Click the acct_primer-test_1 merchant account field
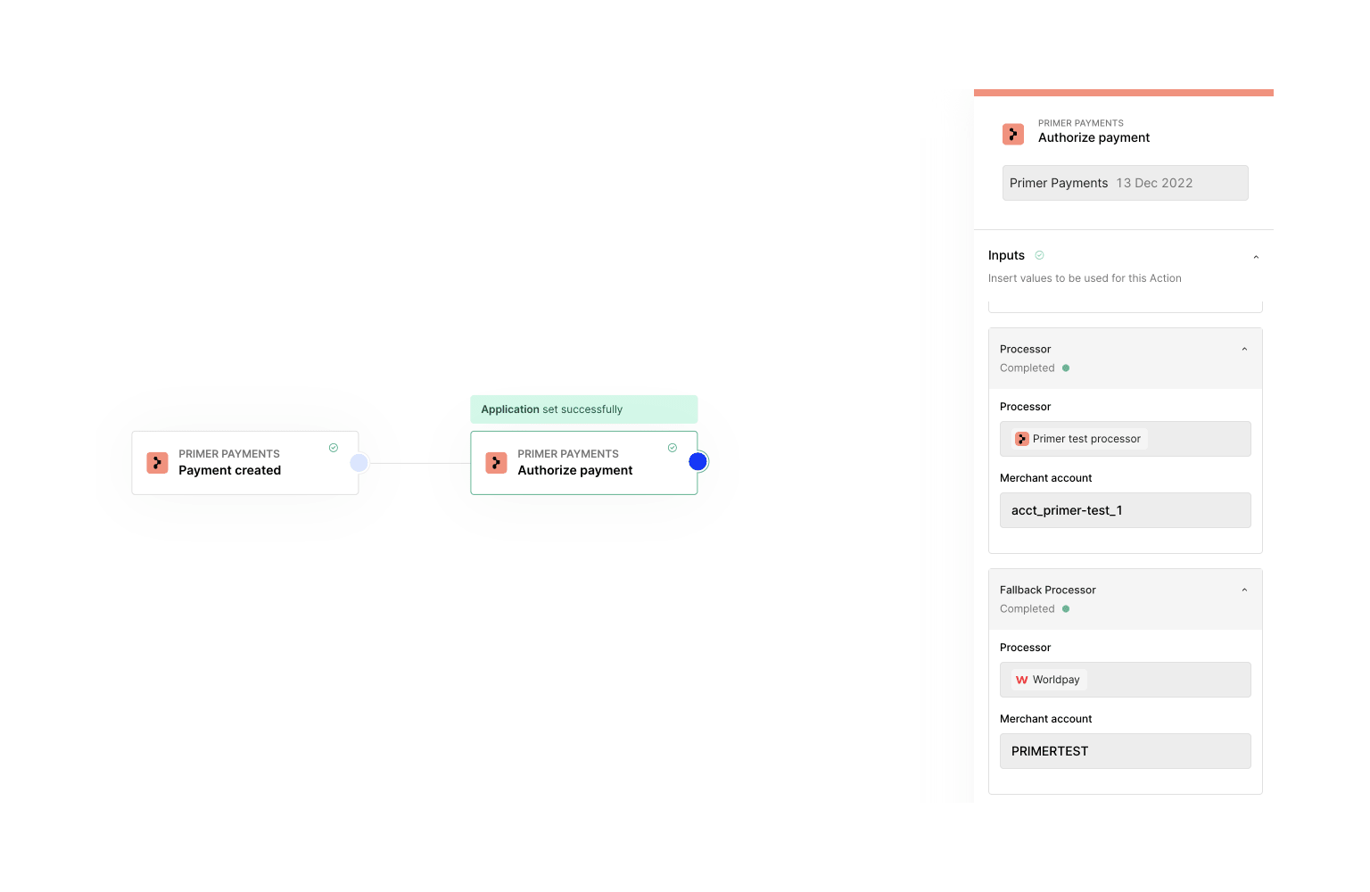Image resolution: width=1370 pixels, height=892 pixels. (x=1125, y=510)
